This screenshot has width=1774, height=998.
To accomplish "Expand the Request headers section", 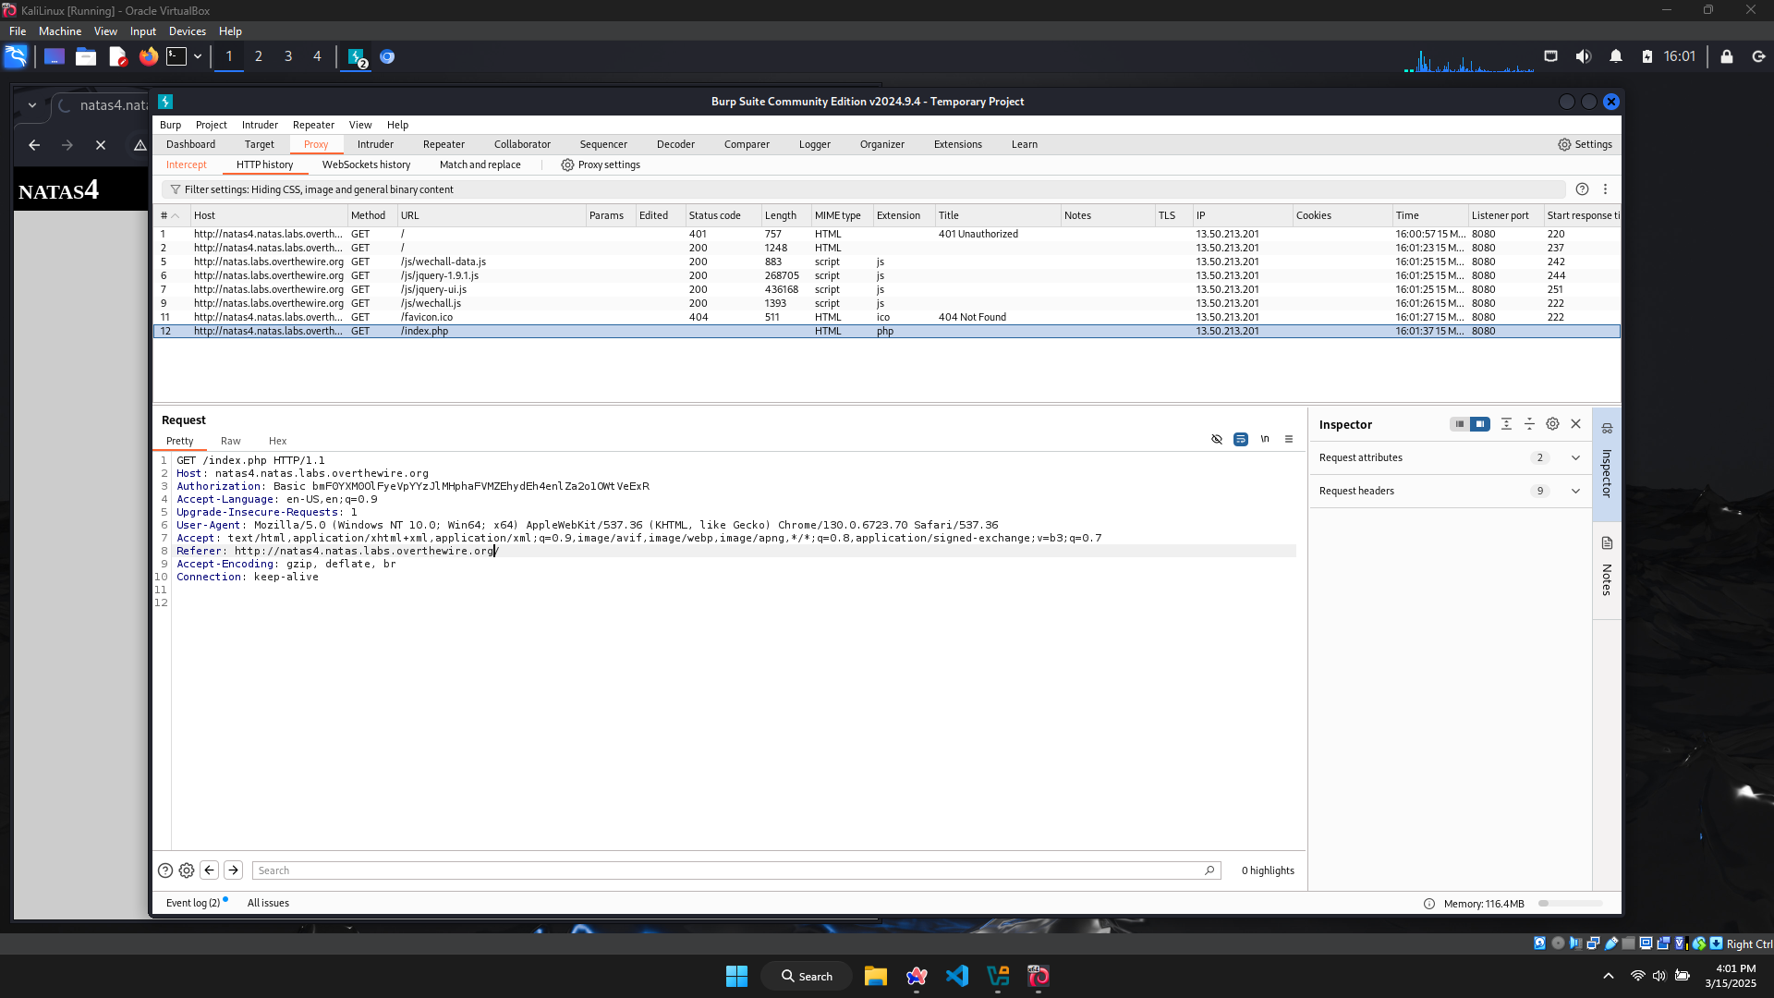I will (1450, 491).
